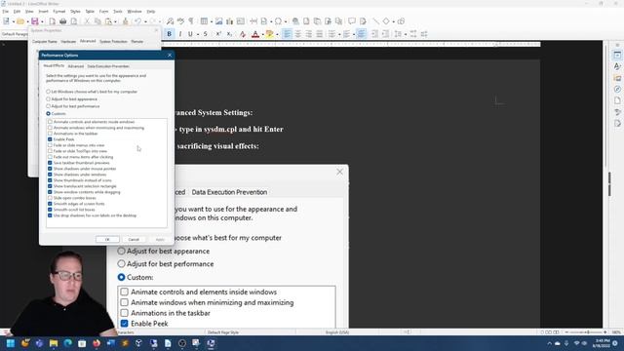Open System Protection tab in System Properties
The height and width of the screenshot is (351, 624).
pos(113,41)
